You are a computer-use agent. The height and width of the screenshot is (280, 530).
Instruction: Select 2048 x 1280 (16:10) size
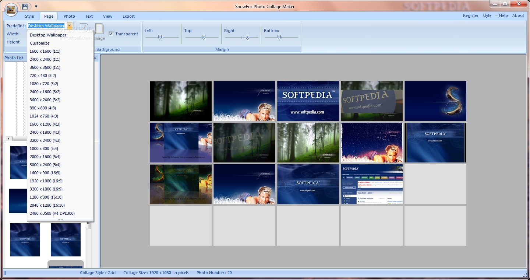pyautogui.click(x=60, y=205)
